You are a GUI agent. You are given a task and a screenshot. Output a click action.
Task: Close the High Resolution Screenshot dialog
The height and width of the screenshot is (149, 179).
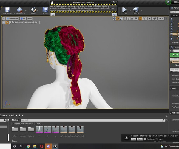pos(114,2)
